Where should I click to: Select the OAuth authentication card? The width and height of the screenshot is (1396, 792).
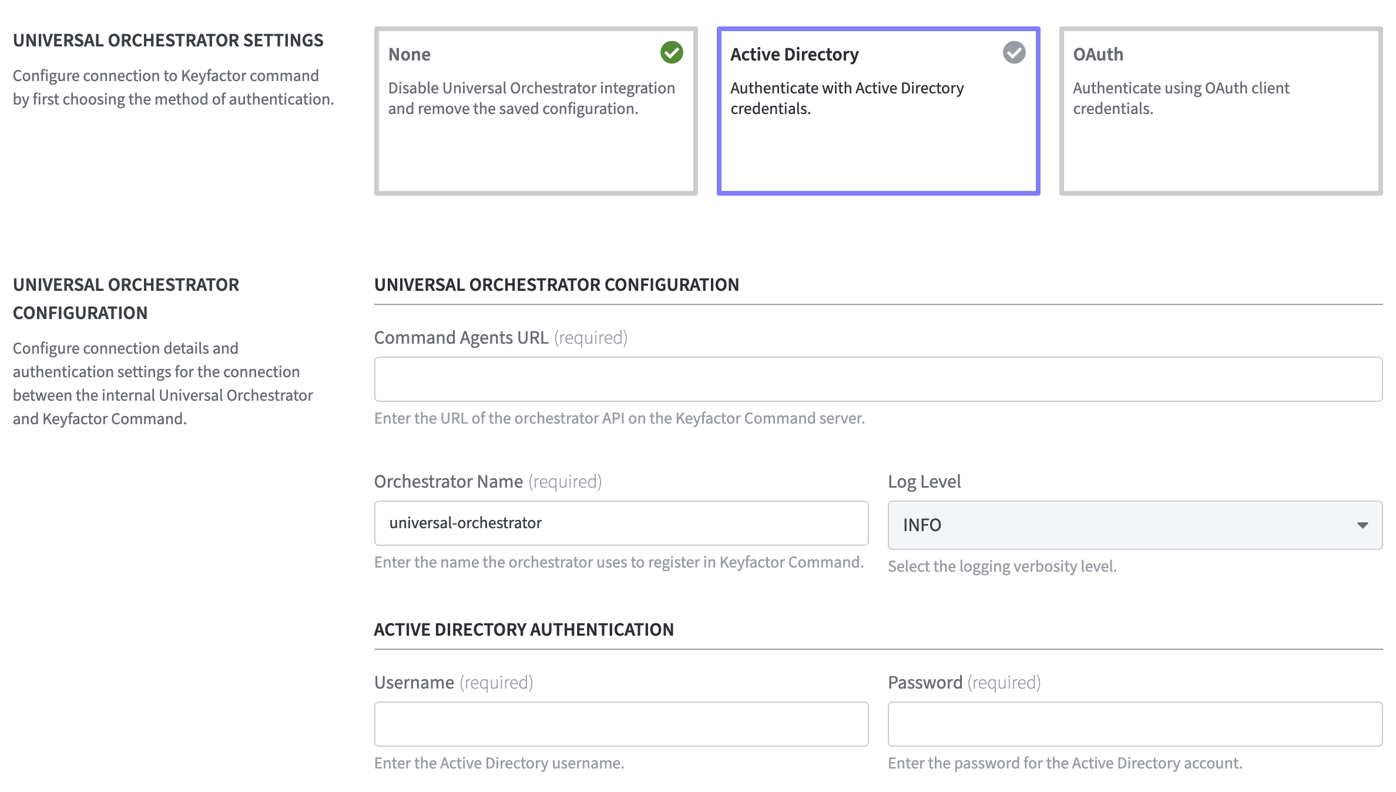point(1221,110)
